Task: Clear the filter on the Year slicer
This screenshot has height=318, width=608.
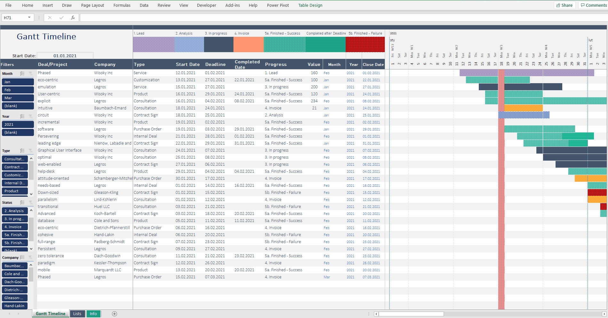Action: (x=31, y=116)
